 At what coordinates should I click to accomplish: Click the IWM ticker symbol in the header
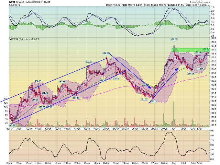(x=12, y=2)
